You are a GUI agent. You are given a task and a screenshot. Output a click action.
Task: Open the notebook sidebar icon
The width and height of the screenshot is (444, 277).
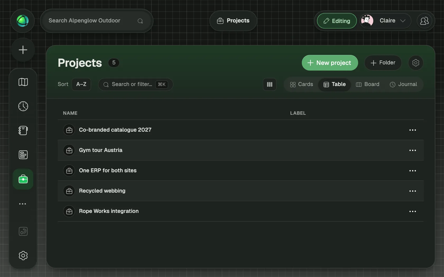coord(23,131)
